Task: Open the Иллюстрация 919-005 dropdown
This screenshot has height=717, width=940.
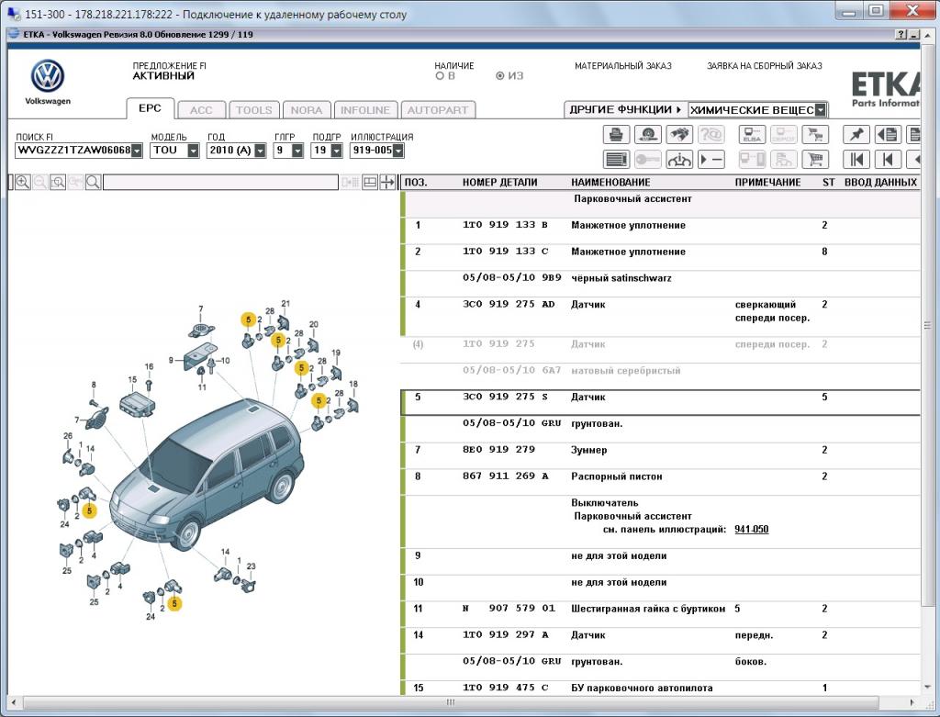Action: pyautogui.click(x=398, y=151)
